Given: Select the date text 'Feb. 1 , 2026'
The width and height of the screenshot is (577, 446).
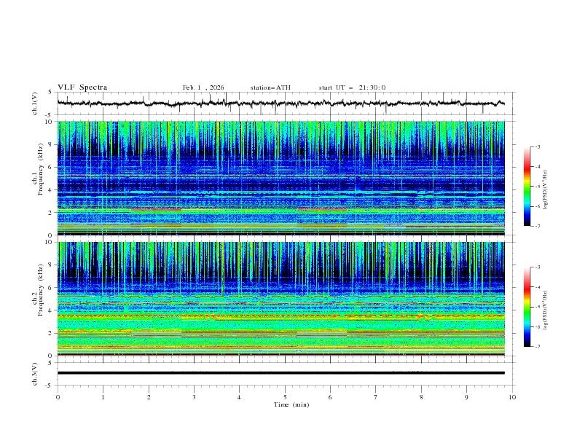Looking at the screenshot, I should click(203, 87).
